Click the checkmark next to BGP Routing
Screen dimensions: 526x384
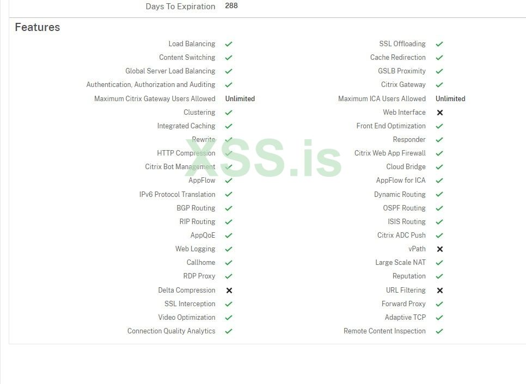229,208
